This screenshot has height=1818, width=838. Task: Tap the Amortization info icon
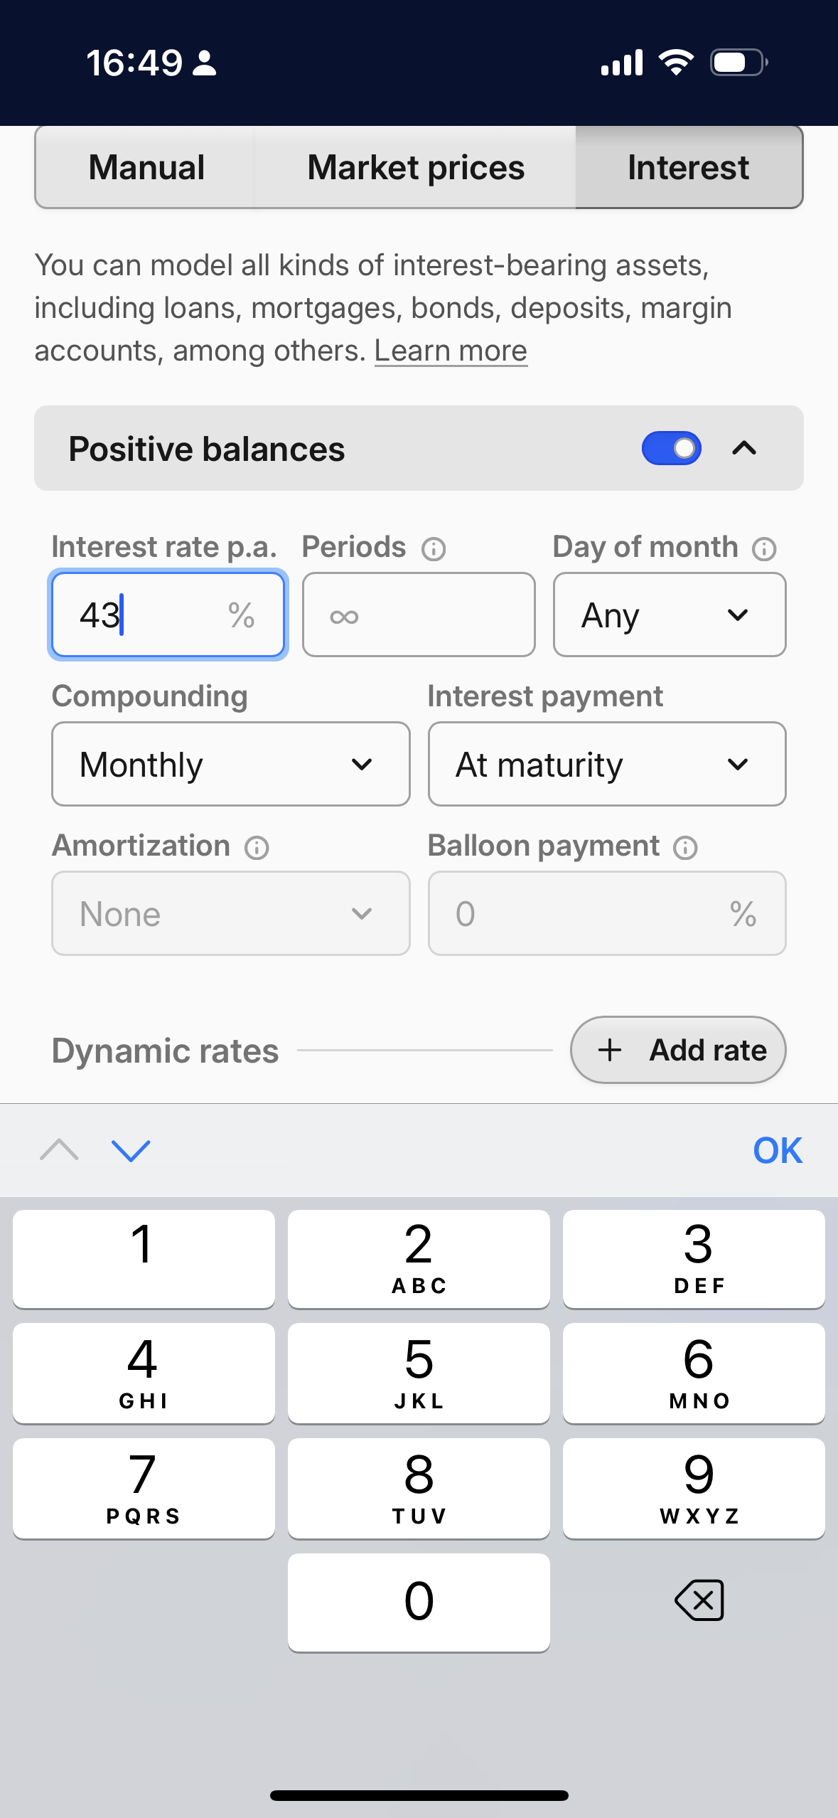(257, 848)
